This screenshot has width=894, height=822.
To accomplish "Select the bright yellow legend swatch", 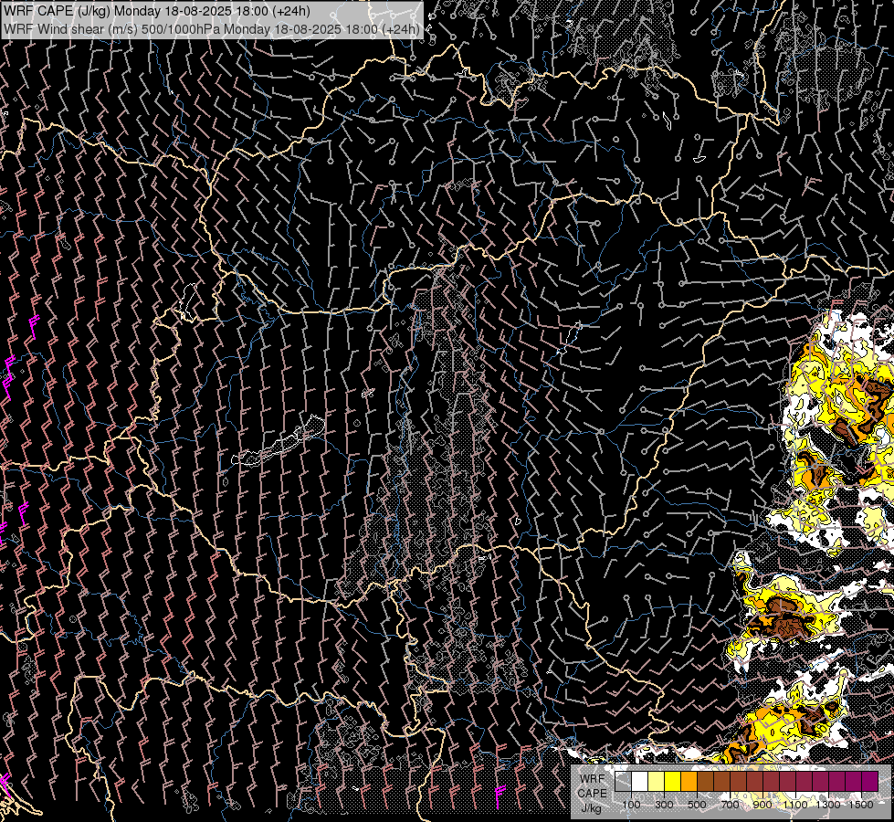I will point(673,781).
